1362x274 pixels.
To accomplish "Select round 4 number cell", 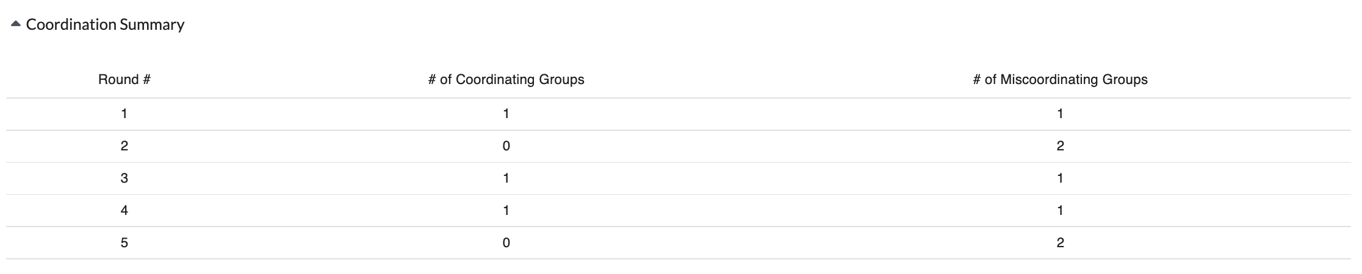I will pyautogui.click(x=124, y=211).
